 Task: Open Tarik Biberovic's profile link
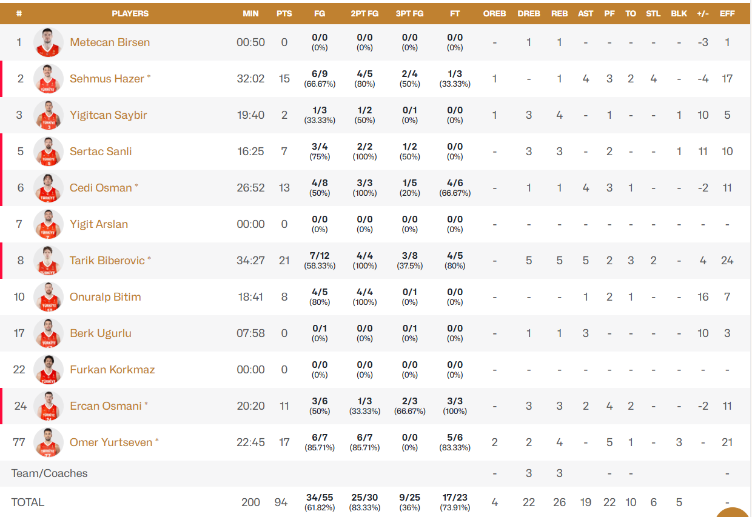(107, 261)
